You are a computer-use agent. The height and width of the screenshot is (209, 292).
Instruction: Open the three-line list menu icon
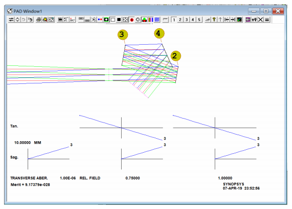[267, 20]
